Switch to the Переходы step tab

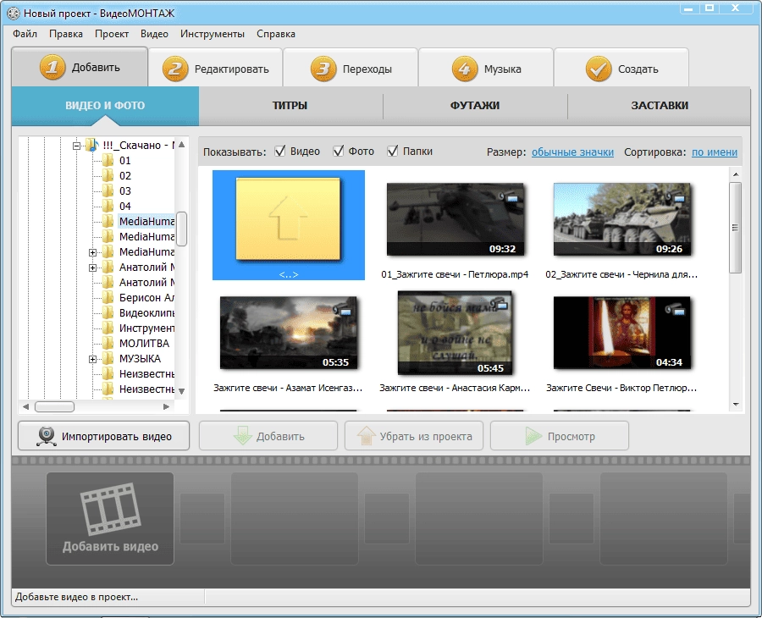point(351,69)
